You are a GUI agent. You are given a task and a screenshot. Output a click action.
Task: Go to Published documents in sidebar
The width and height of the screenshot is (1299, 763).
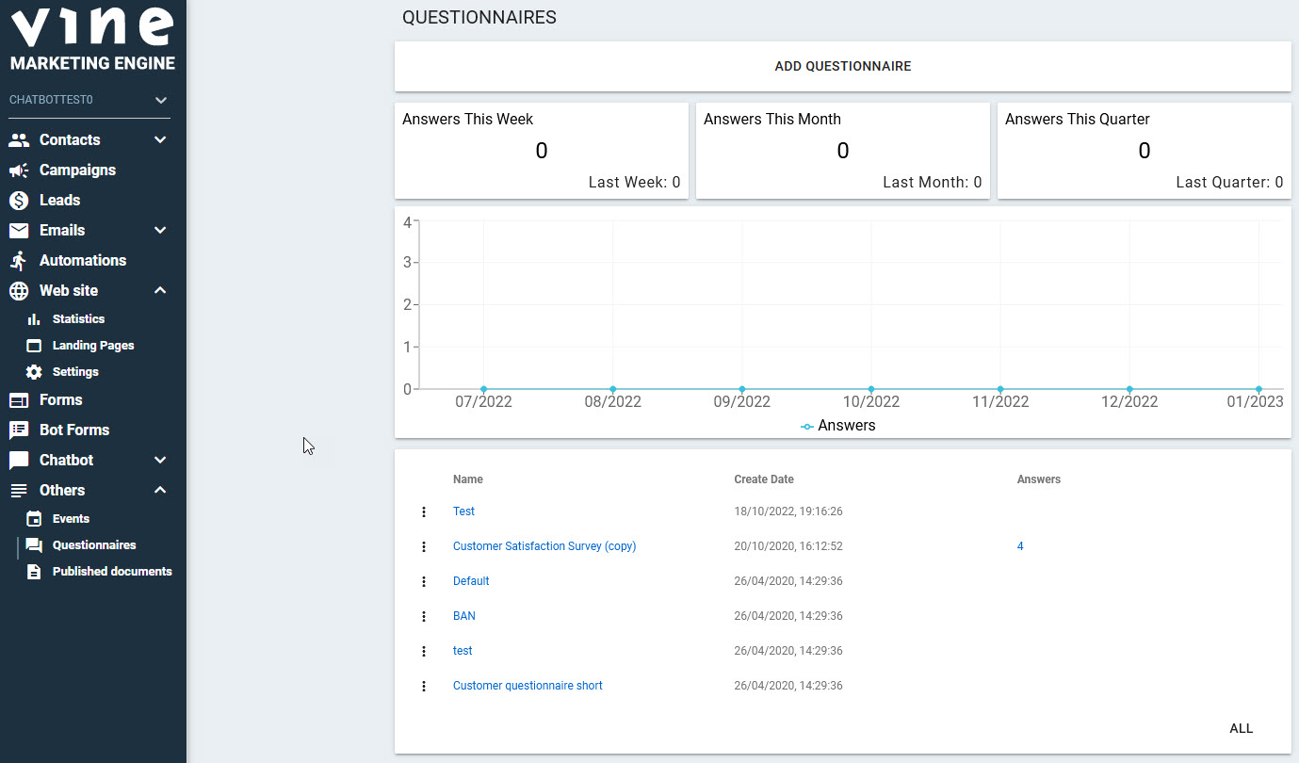tap(111, 572)
